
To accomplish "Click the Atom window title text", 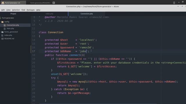I will coord(92,6).
